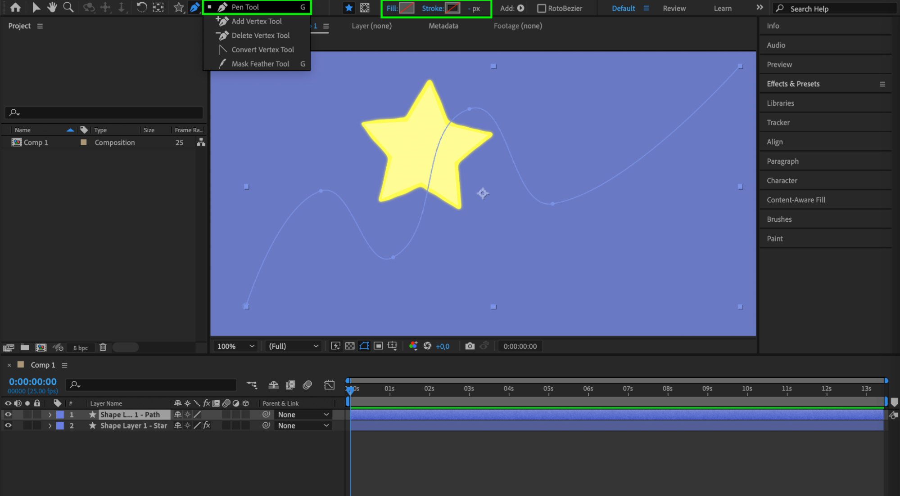Click the Home icon in toolbar
This screenshot has height=496, width=900.
click(15, 7)
